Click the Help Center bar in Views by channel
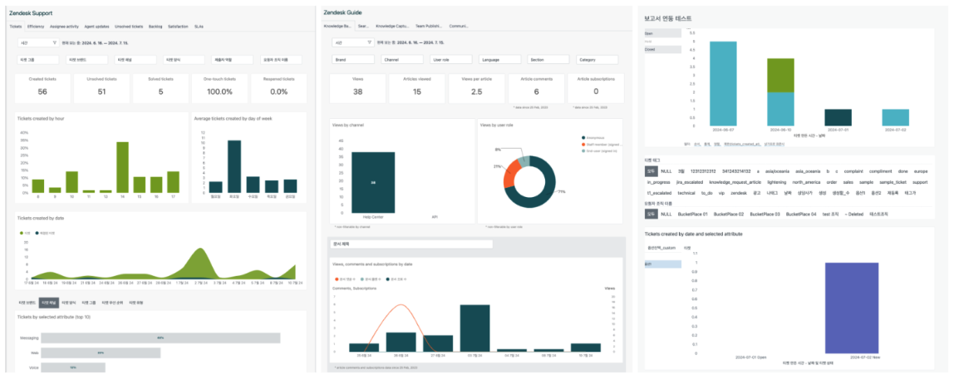This screenshot has width=954, height=380. click(x=373, y=182)
